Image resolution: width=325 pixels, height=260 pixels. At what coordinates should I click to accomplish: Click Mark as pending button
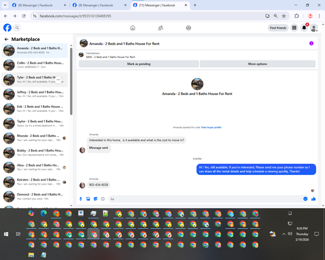click(138, 64)
